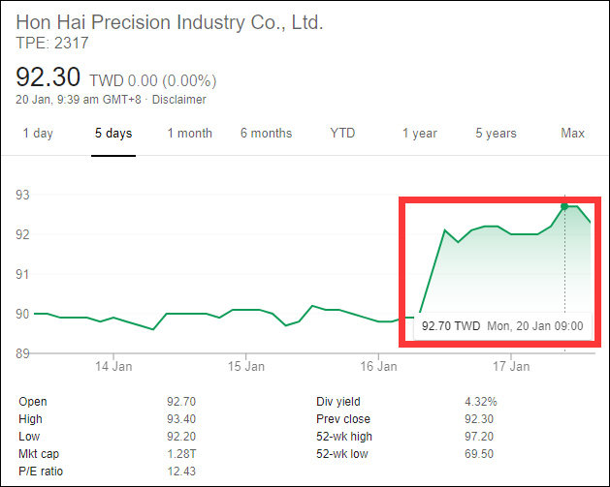Screen dimensions: 610x487
Task: Open the Disclaimer link
Action: (x=178, y=99)
